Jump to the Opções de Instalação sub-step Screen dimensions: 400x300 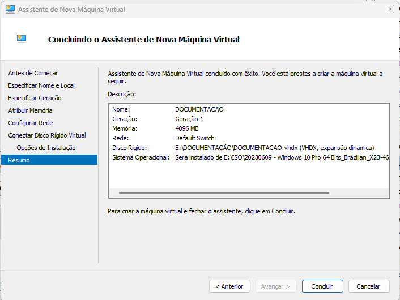[x=46, y=148]
